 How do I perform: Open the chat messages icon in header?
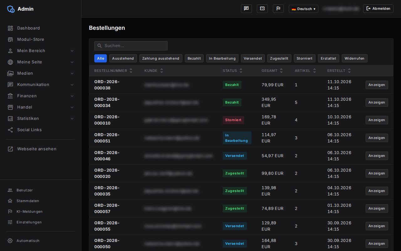(246, 8)
